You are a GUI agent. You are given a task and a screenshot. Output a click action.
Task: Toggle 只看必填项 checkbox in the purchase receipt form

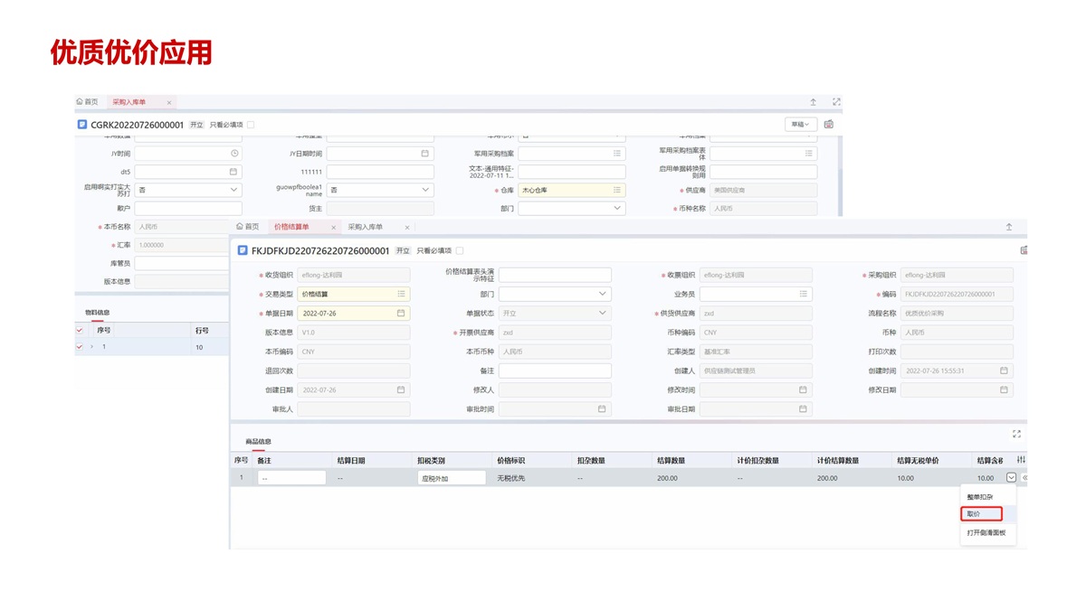pyautogui.click(x=251, y=125)
